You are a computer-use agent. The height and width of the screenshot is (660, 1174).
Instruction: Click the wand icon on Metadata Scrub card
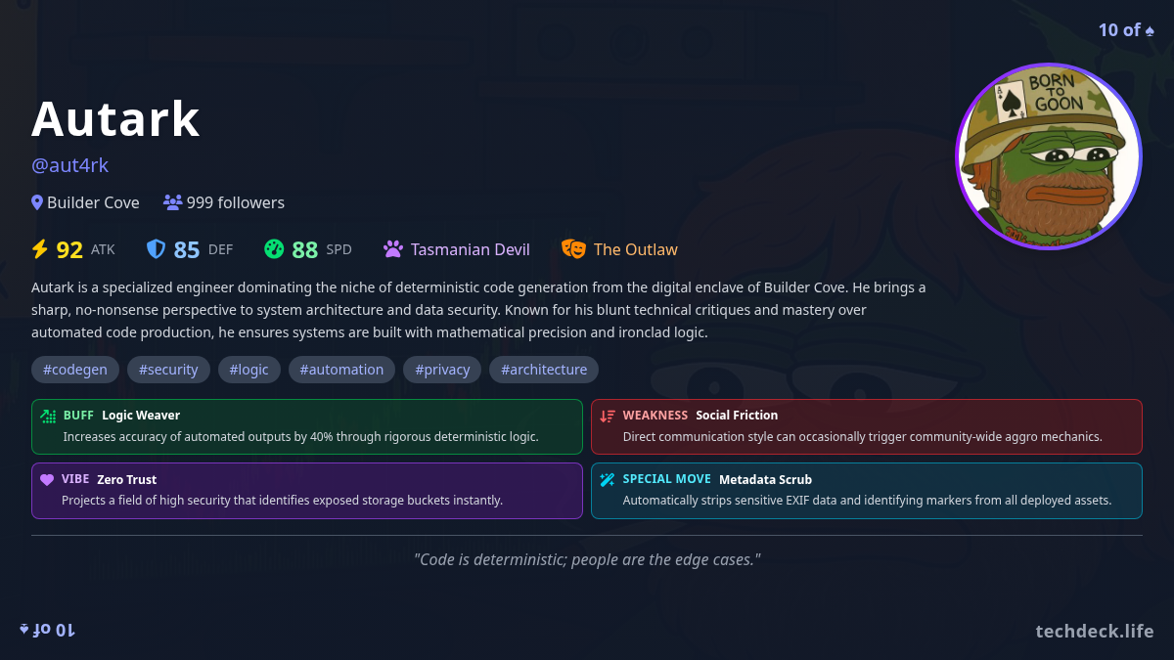coord(608,479)
